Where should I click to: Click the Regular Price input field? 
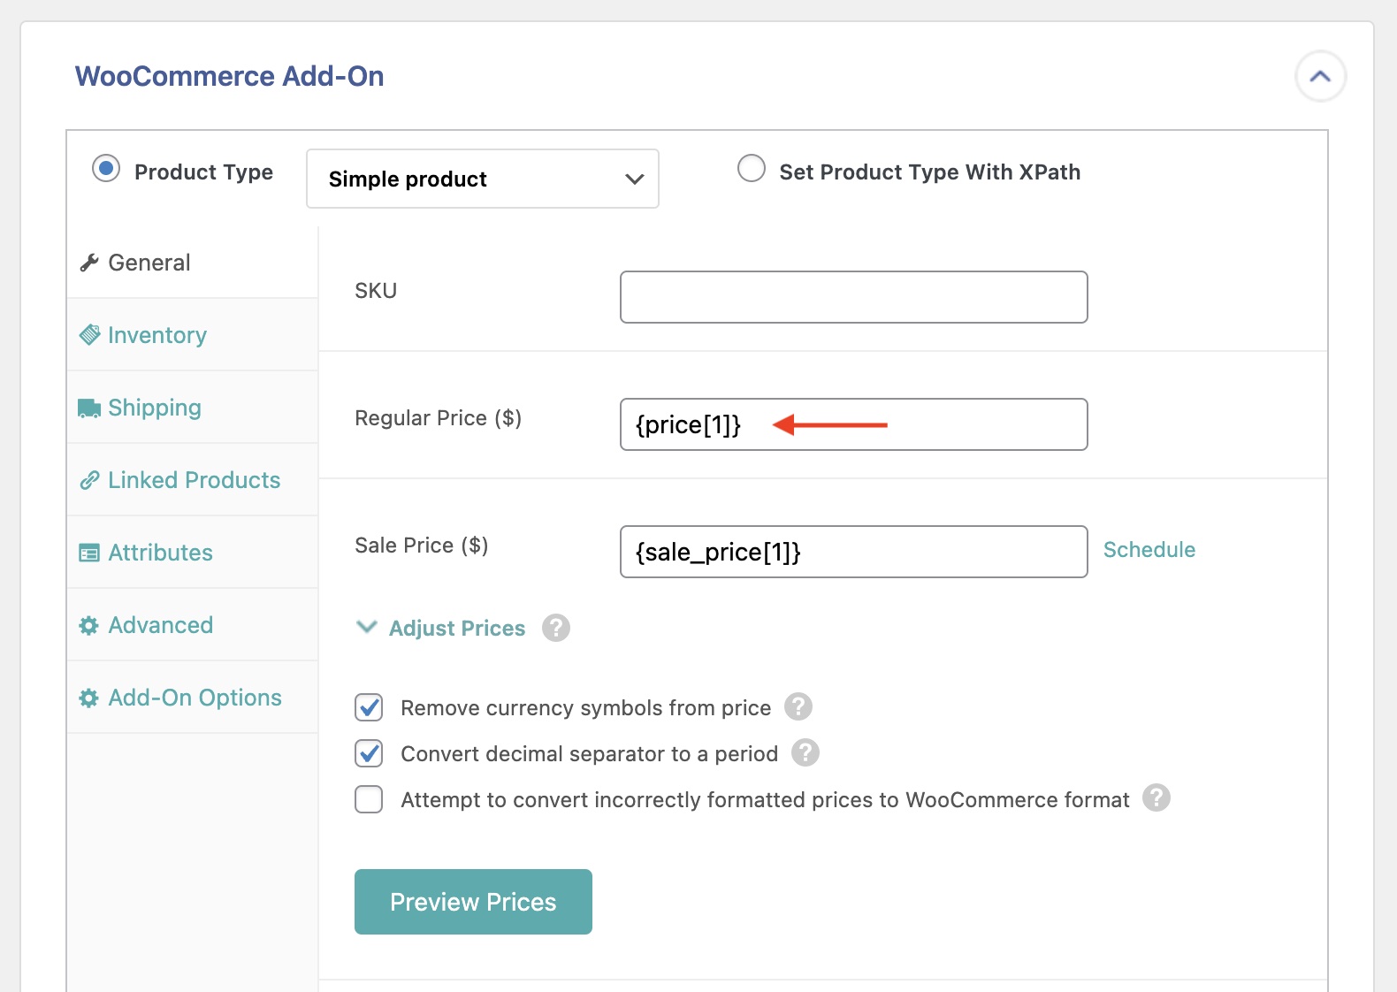click(x=854, y=424)
